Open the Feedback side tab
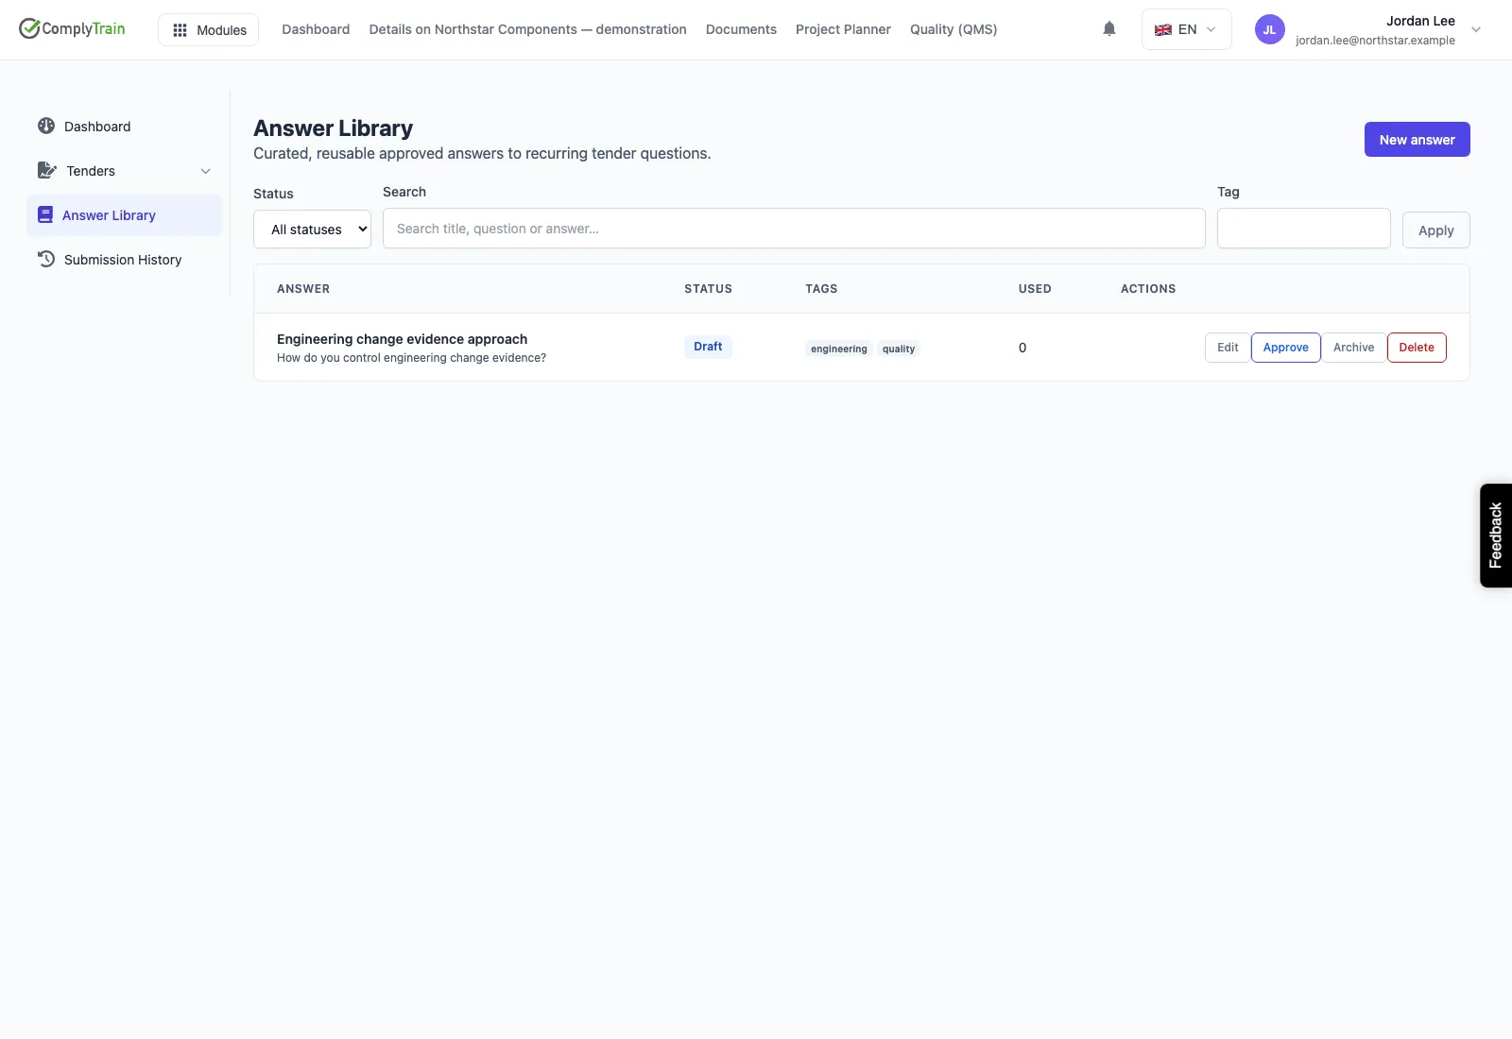This screenshot has height=1039, width=1512. pos(1495,536)
